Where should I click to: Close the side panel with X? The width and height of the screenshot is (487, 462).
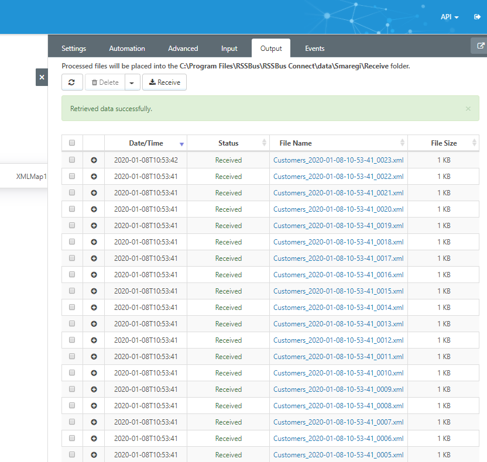pyautogui.click(x=42, y=77)
